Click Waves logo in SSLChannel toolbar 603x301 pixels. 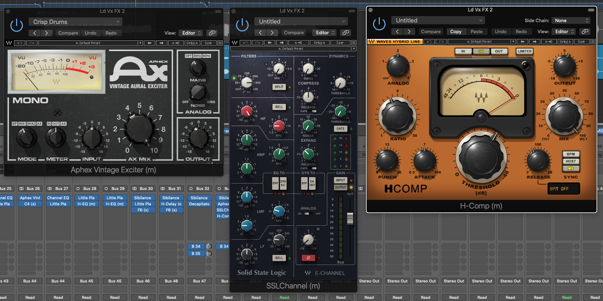tap(235, 42)
